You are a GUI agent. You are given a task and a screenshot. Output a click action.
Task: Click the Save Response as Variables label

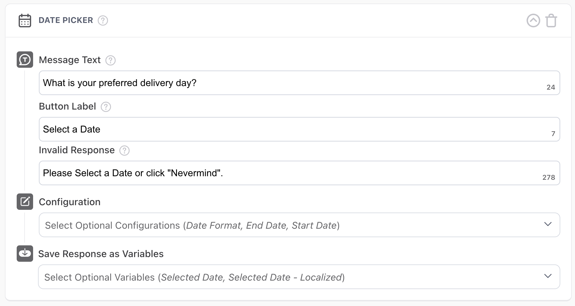click(x=101, y=254)
